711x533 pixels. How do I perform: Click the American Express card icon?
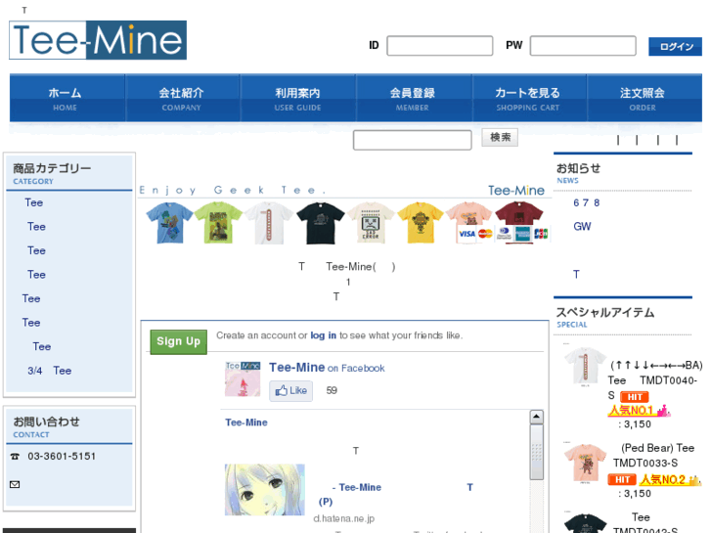tap(523, 234)
